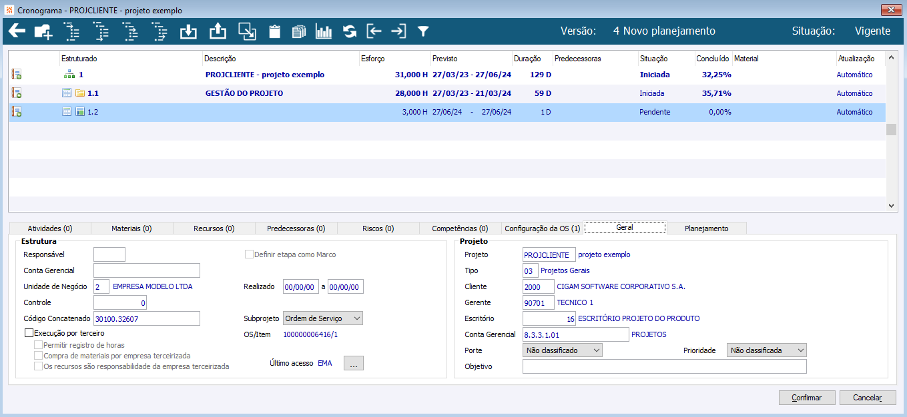Click the row action icon for item 1.1
Screen dimensions: 907x417
click(17, 93)
